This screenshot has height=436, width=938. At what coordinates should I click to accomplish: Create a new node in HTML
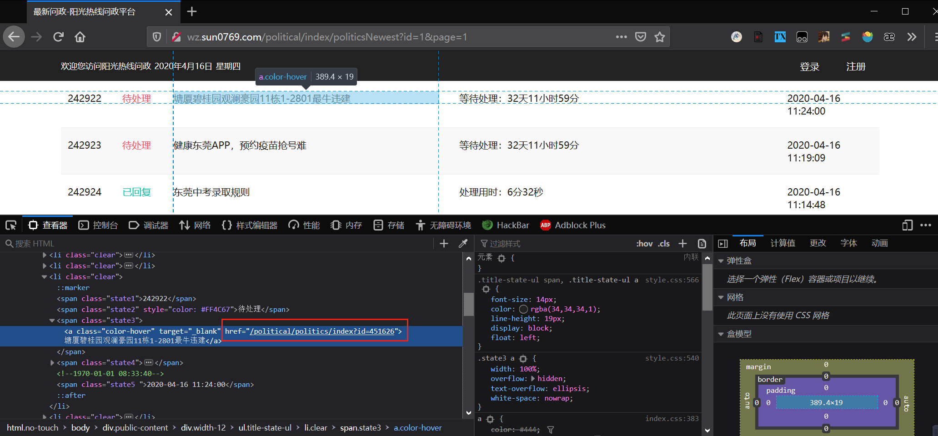coord(444,244)
